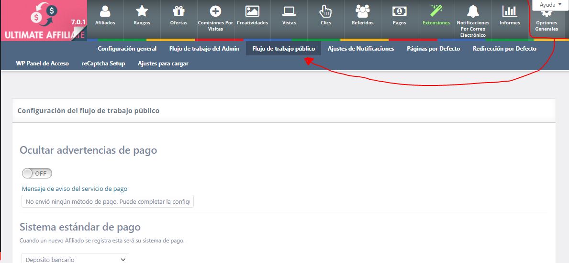Open WP Panel de Acceso link
The width and height of the screenshot is (569, 263).
43,63
